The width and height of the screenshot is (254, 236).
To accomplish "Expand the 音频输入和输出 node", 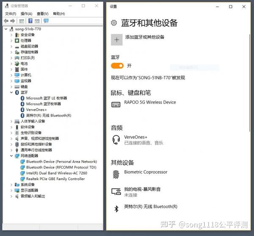I will point(11,196).
